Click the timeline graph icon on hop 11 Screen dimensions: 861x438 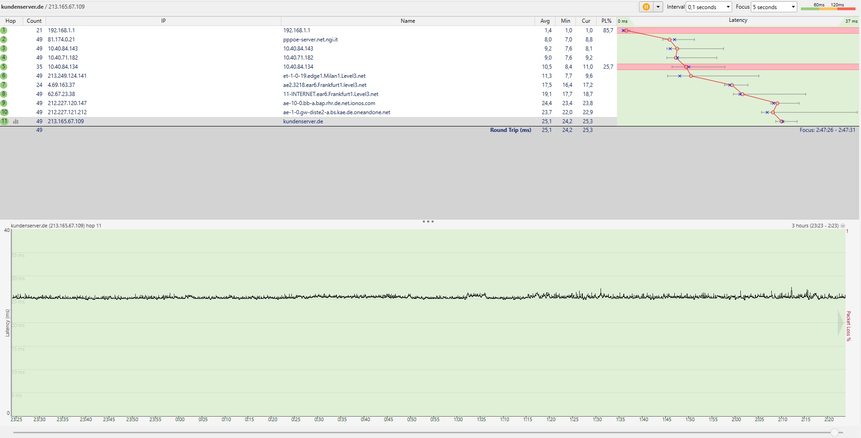pyautogui.click(x=16, y=121)
